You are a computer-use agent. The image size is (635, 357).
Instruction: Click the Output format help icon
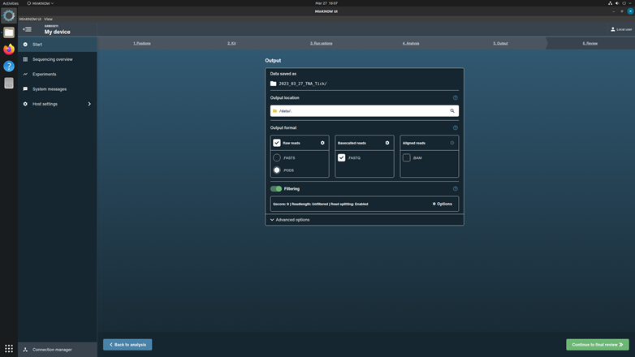point(455,127)
